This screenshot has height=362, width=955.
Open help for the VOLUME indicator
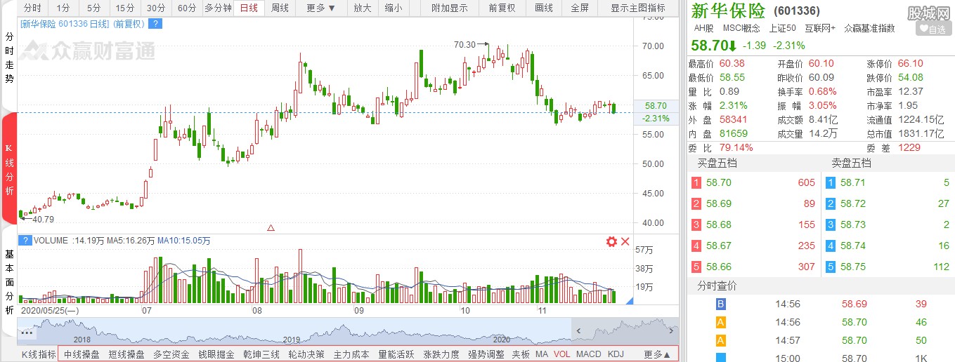pos(25,241)
